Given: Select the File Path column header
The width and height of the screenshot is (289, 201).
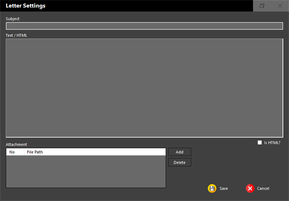Looking at the screenshot, I should (35, 152).
